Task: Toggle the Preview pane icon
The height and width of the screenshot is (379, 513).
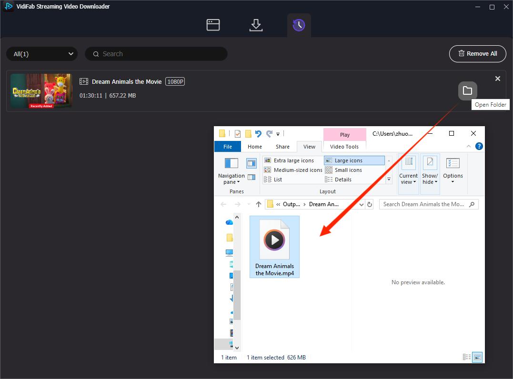Action: click(x=251, y=163)
